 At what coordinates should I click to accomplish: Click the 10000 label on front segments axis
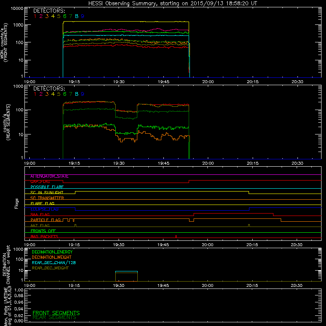click(x=17, y=8)
